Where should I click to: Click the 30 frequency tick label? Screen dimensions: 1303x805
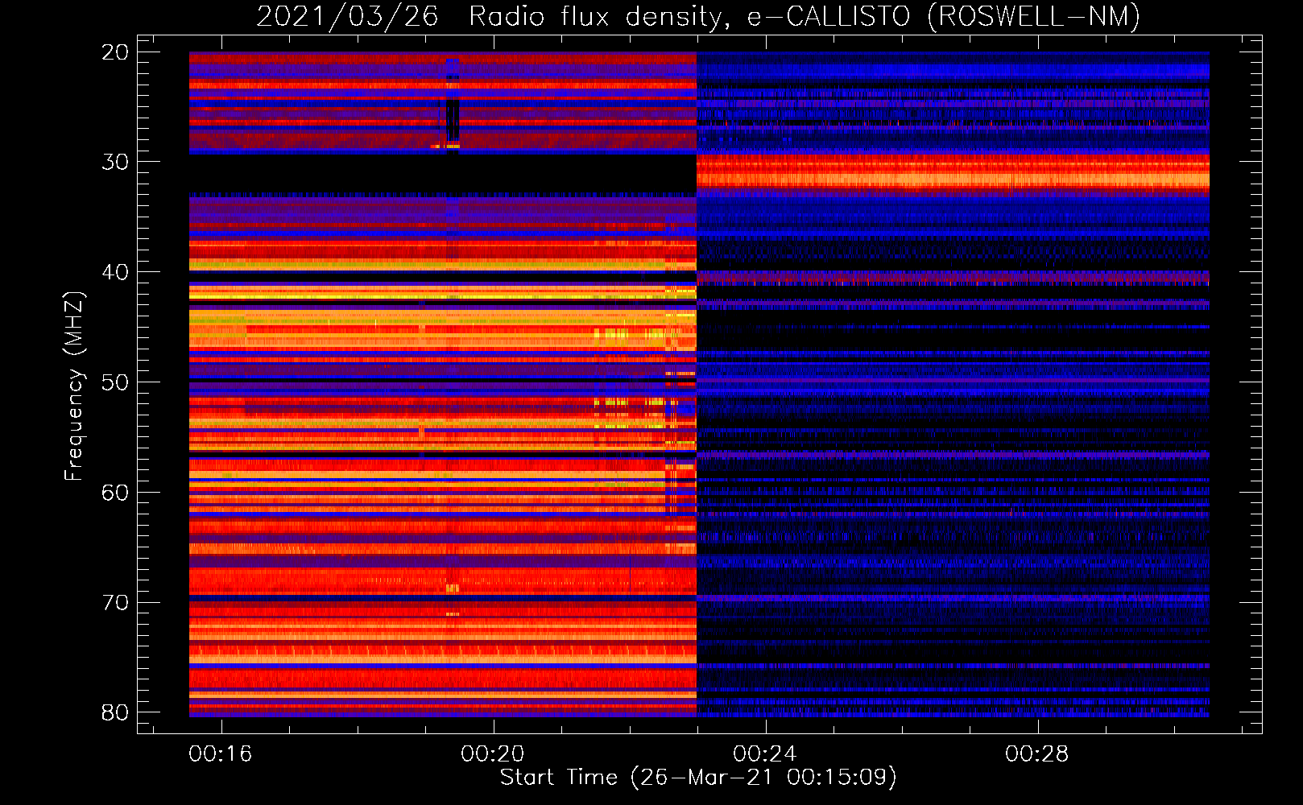(116, 162)
